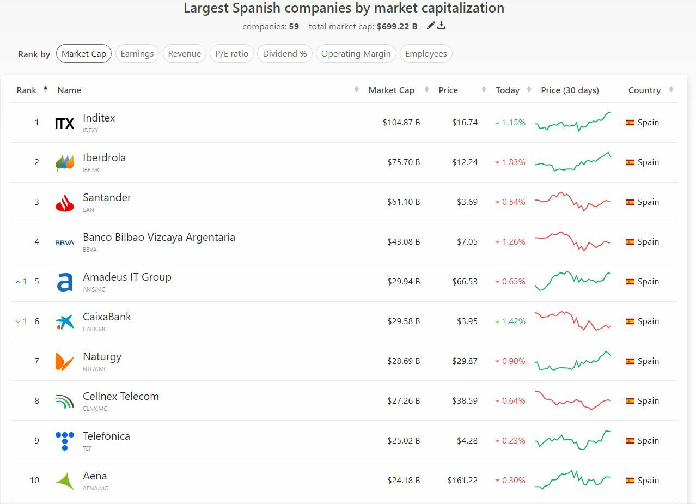
Task: Rank companies by P/E ratio
Action: (231, 53)
